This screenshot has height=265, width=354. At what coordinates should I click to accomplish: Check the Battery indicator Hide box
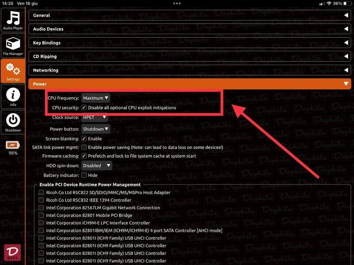coord(84,175)
